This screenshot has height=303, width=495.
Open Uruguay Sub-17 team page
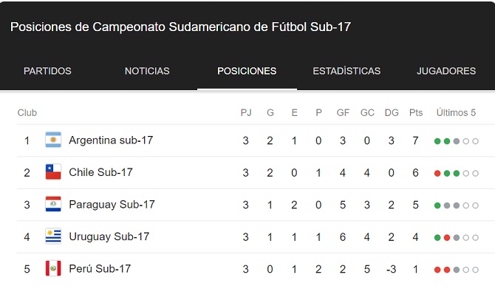(109, 236)
